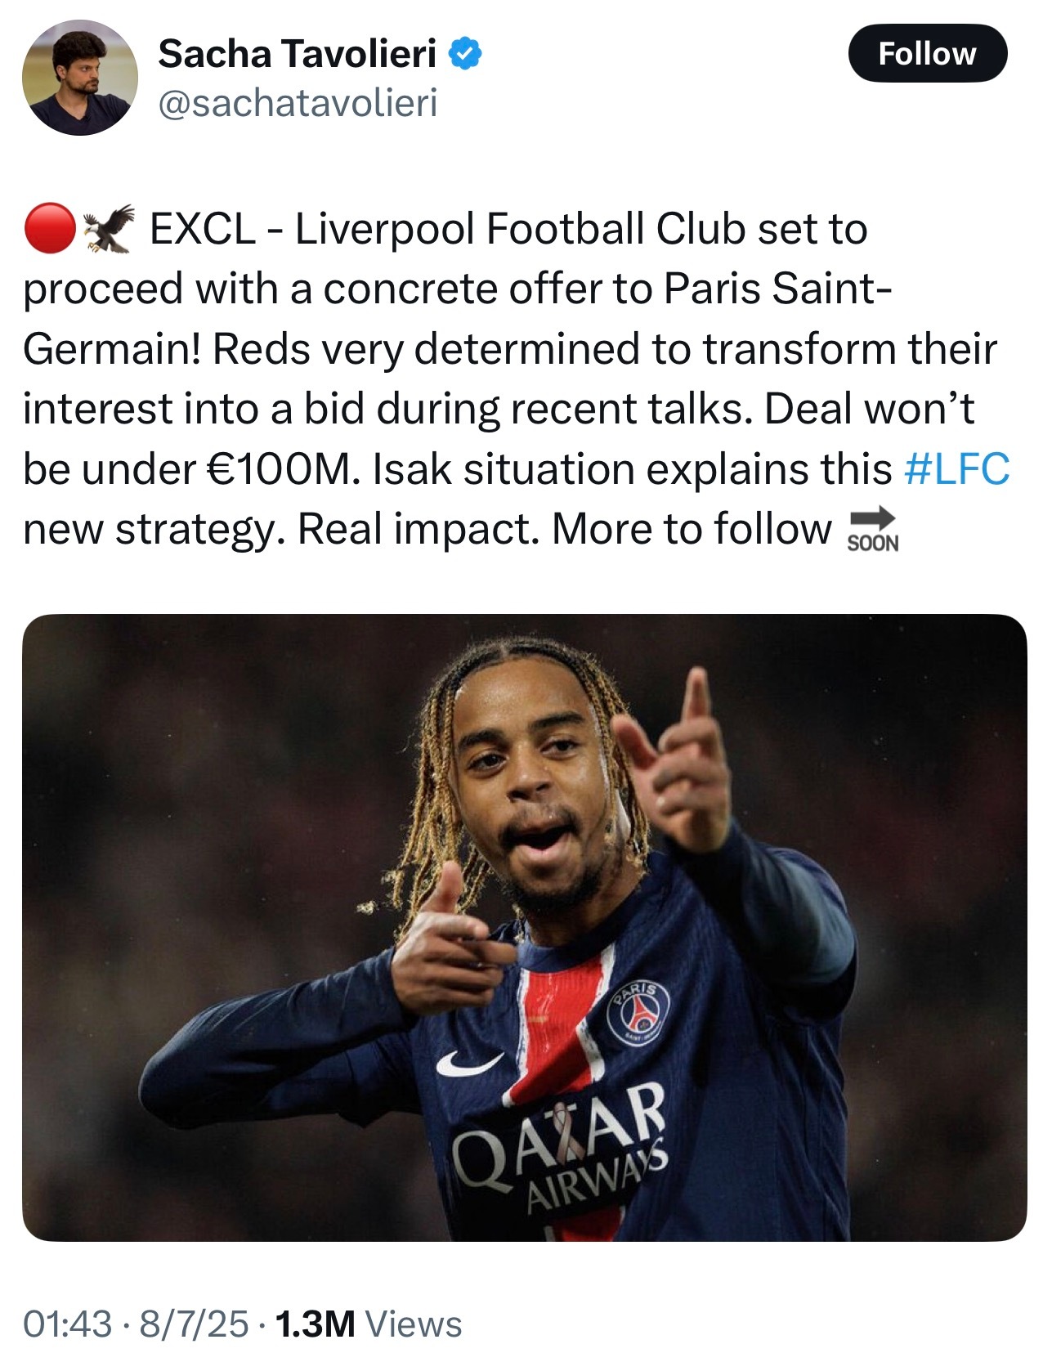Click the Follow button
Viewport: 1043px width, 1353px height.
coord(927,54)
